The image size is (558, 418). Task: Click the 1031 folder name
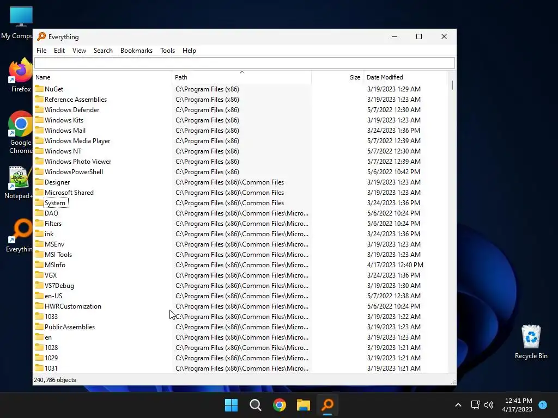click(51, 368)
